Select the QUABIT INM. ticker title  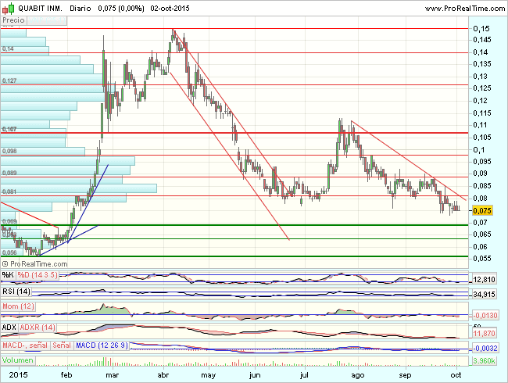tap(40, 9)
